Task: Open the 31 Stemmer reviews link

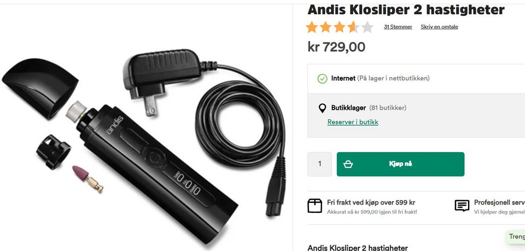Action: pyautogui.click(x=398, y=27)
